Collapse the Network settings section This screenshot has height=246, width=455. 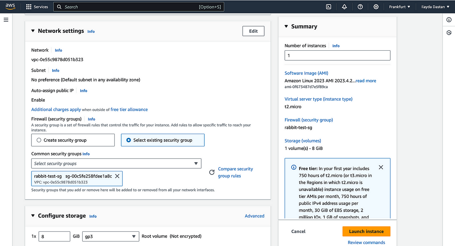[x=33, y=31]
